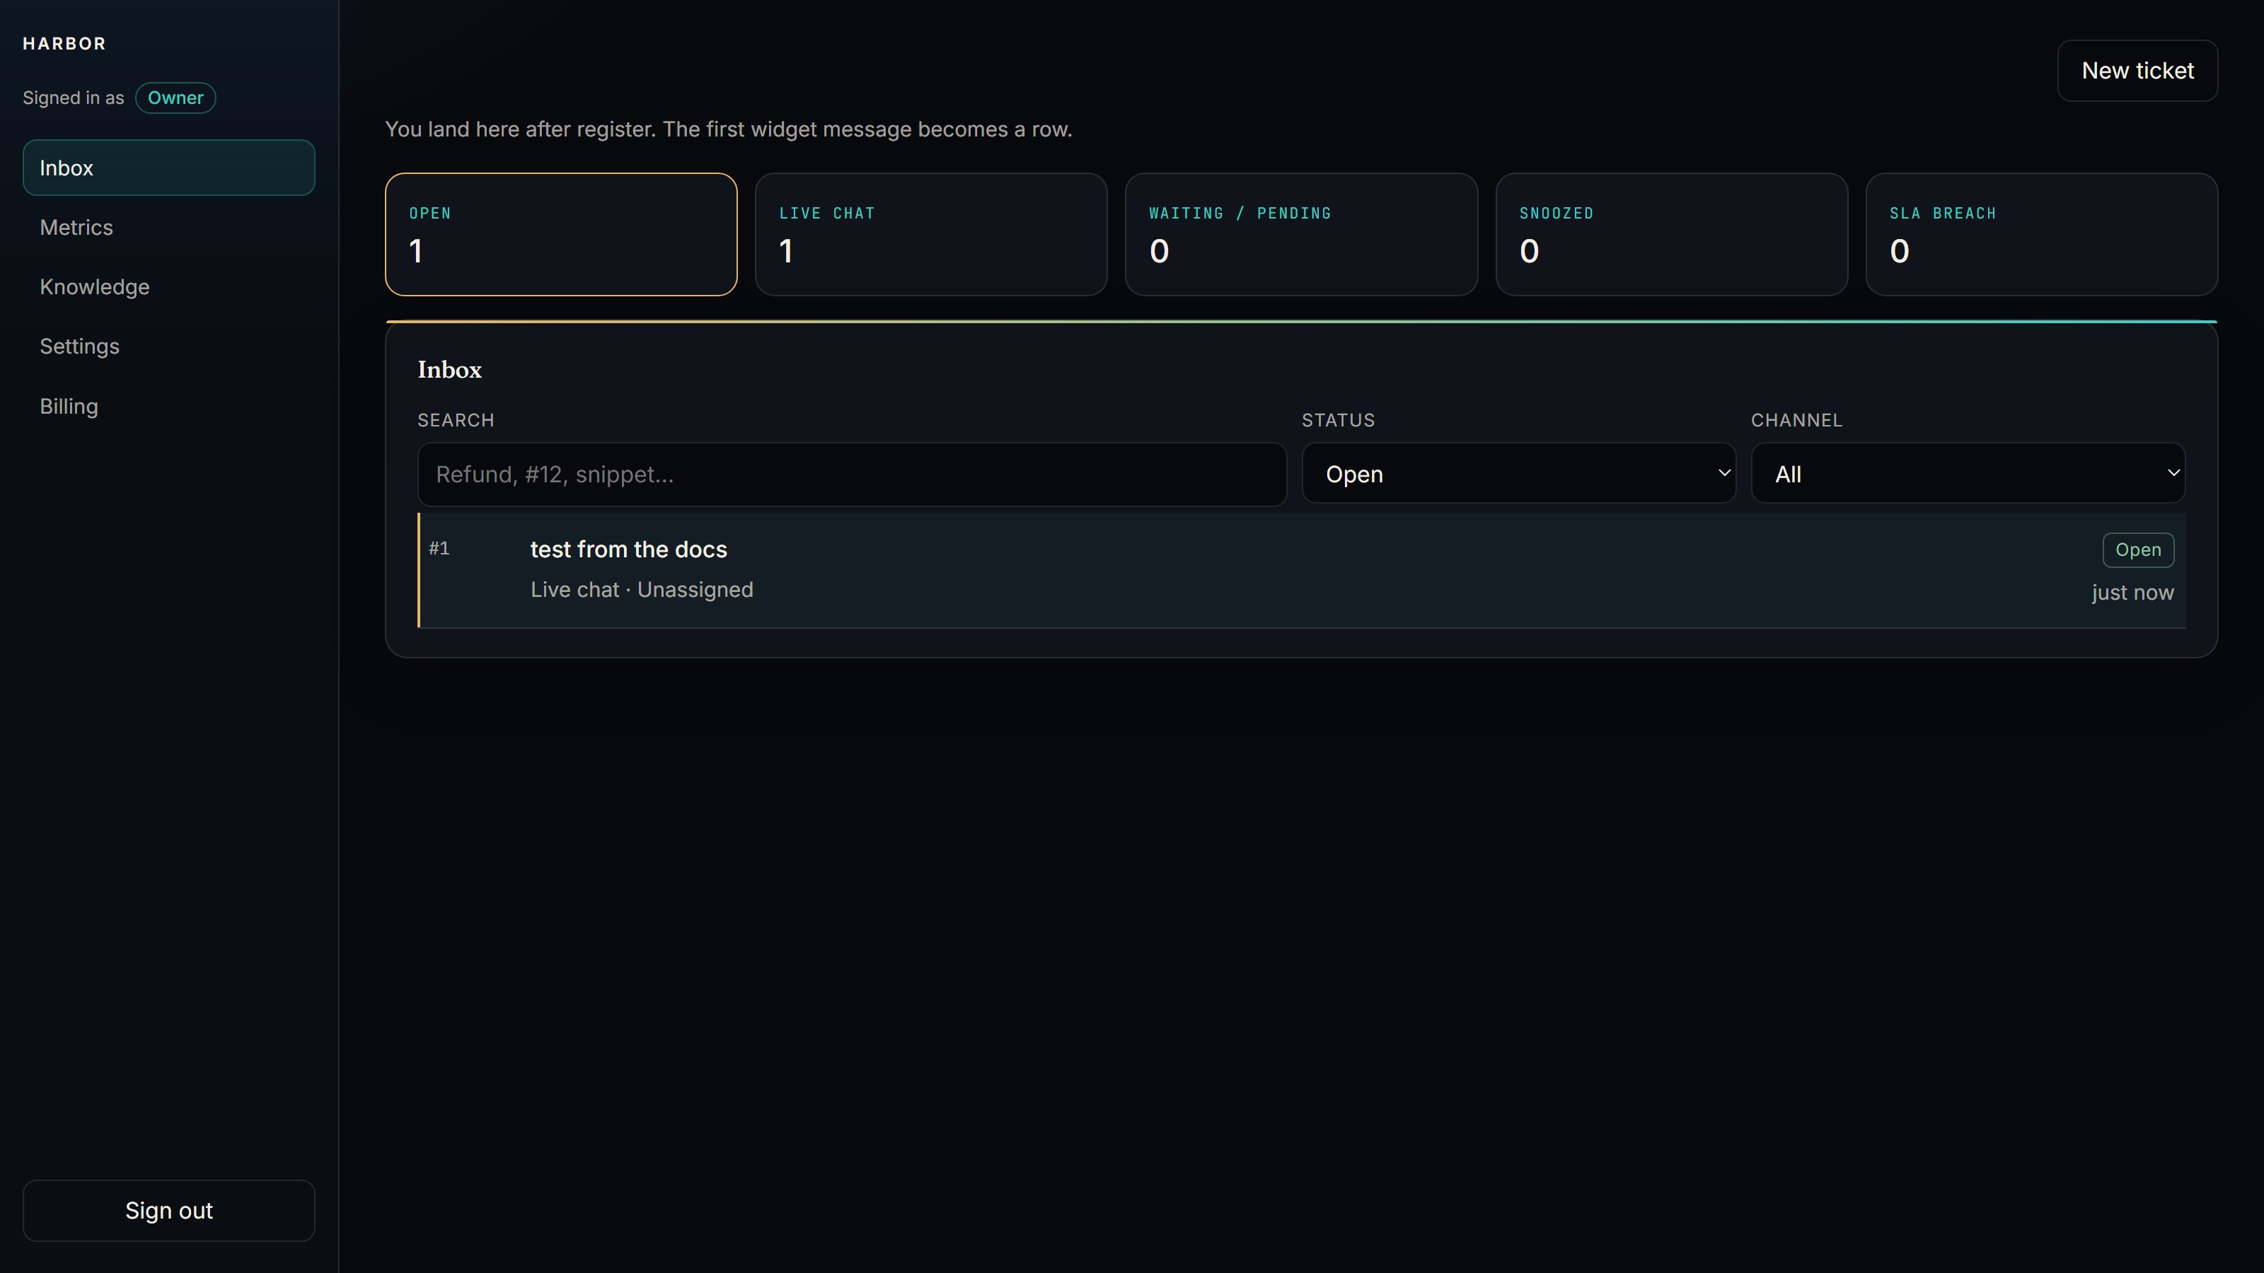2264x1273 pixels.
Task: Click the Sign out button
Action: coord(169,1211)
